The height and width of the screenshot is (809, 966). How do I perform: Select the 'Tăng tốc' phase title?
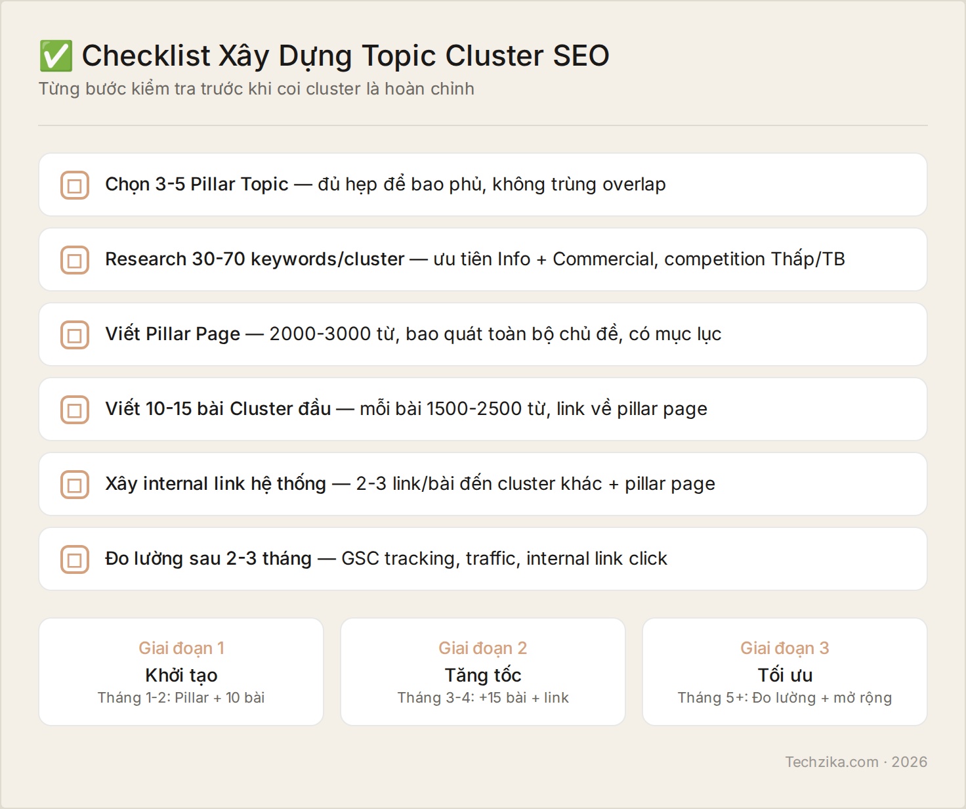[483, 675]
